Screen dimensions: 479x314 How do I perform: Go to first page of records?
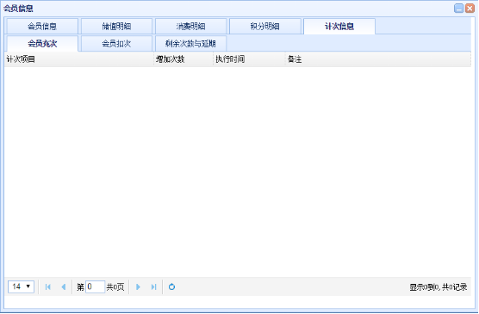coord(47,287)
